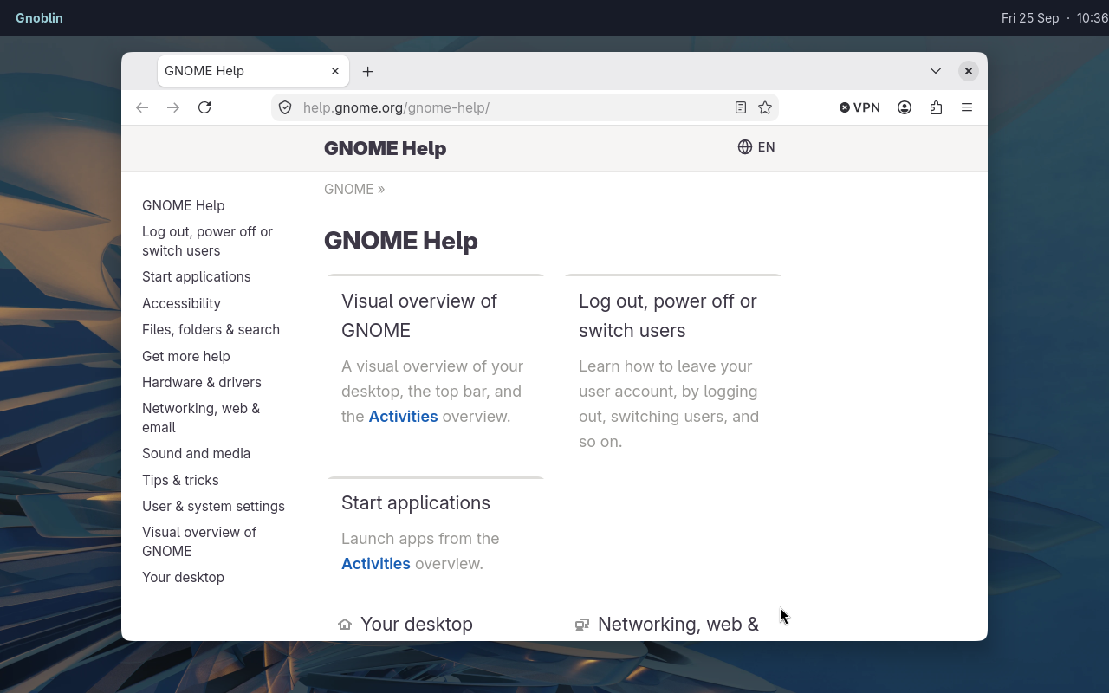Open sidebar link Accessibility

(x=181, y=303)
